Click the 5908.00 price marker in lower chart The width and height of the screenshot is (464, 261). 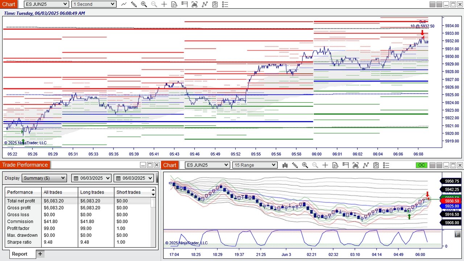point(451,223)
